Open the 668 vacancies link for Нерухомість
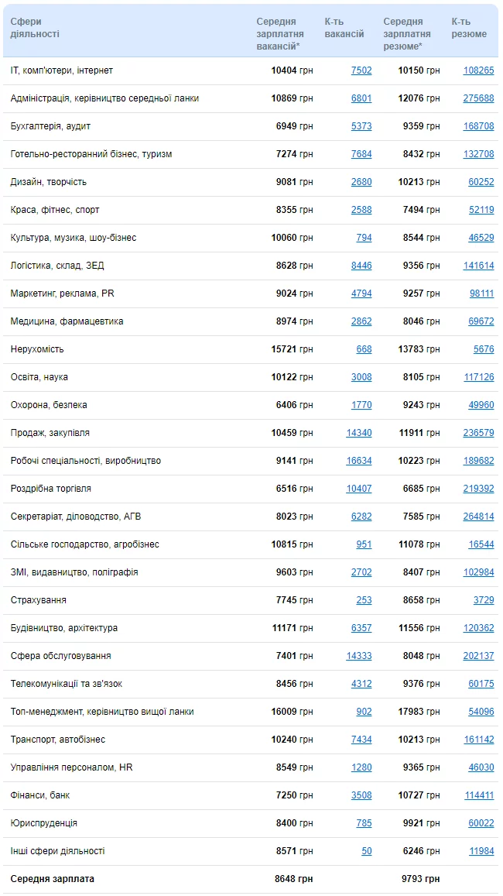Image resolution: width=503 pixels, height=896 pixels. [364, 349]
